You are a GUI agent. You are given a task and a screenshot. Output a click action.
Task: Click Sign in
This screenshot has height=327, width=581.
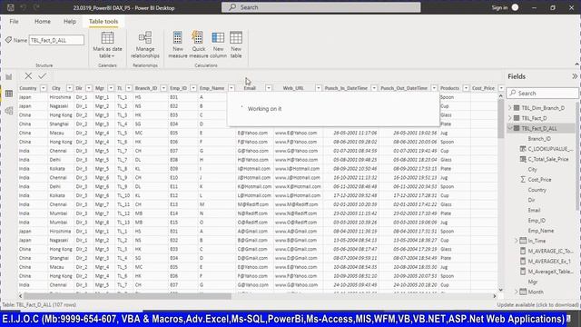[x=499, y=7]
